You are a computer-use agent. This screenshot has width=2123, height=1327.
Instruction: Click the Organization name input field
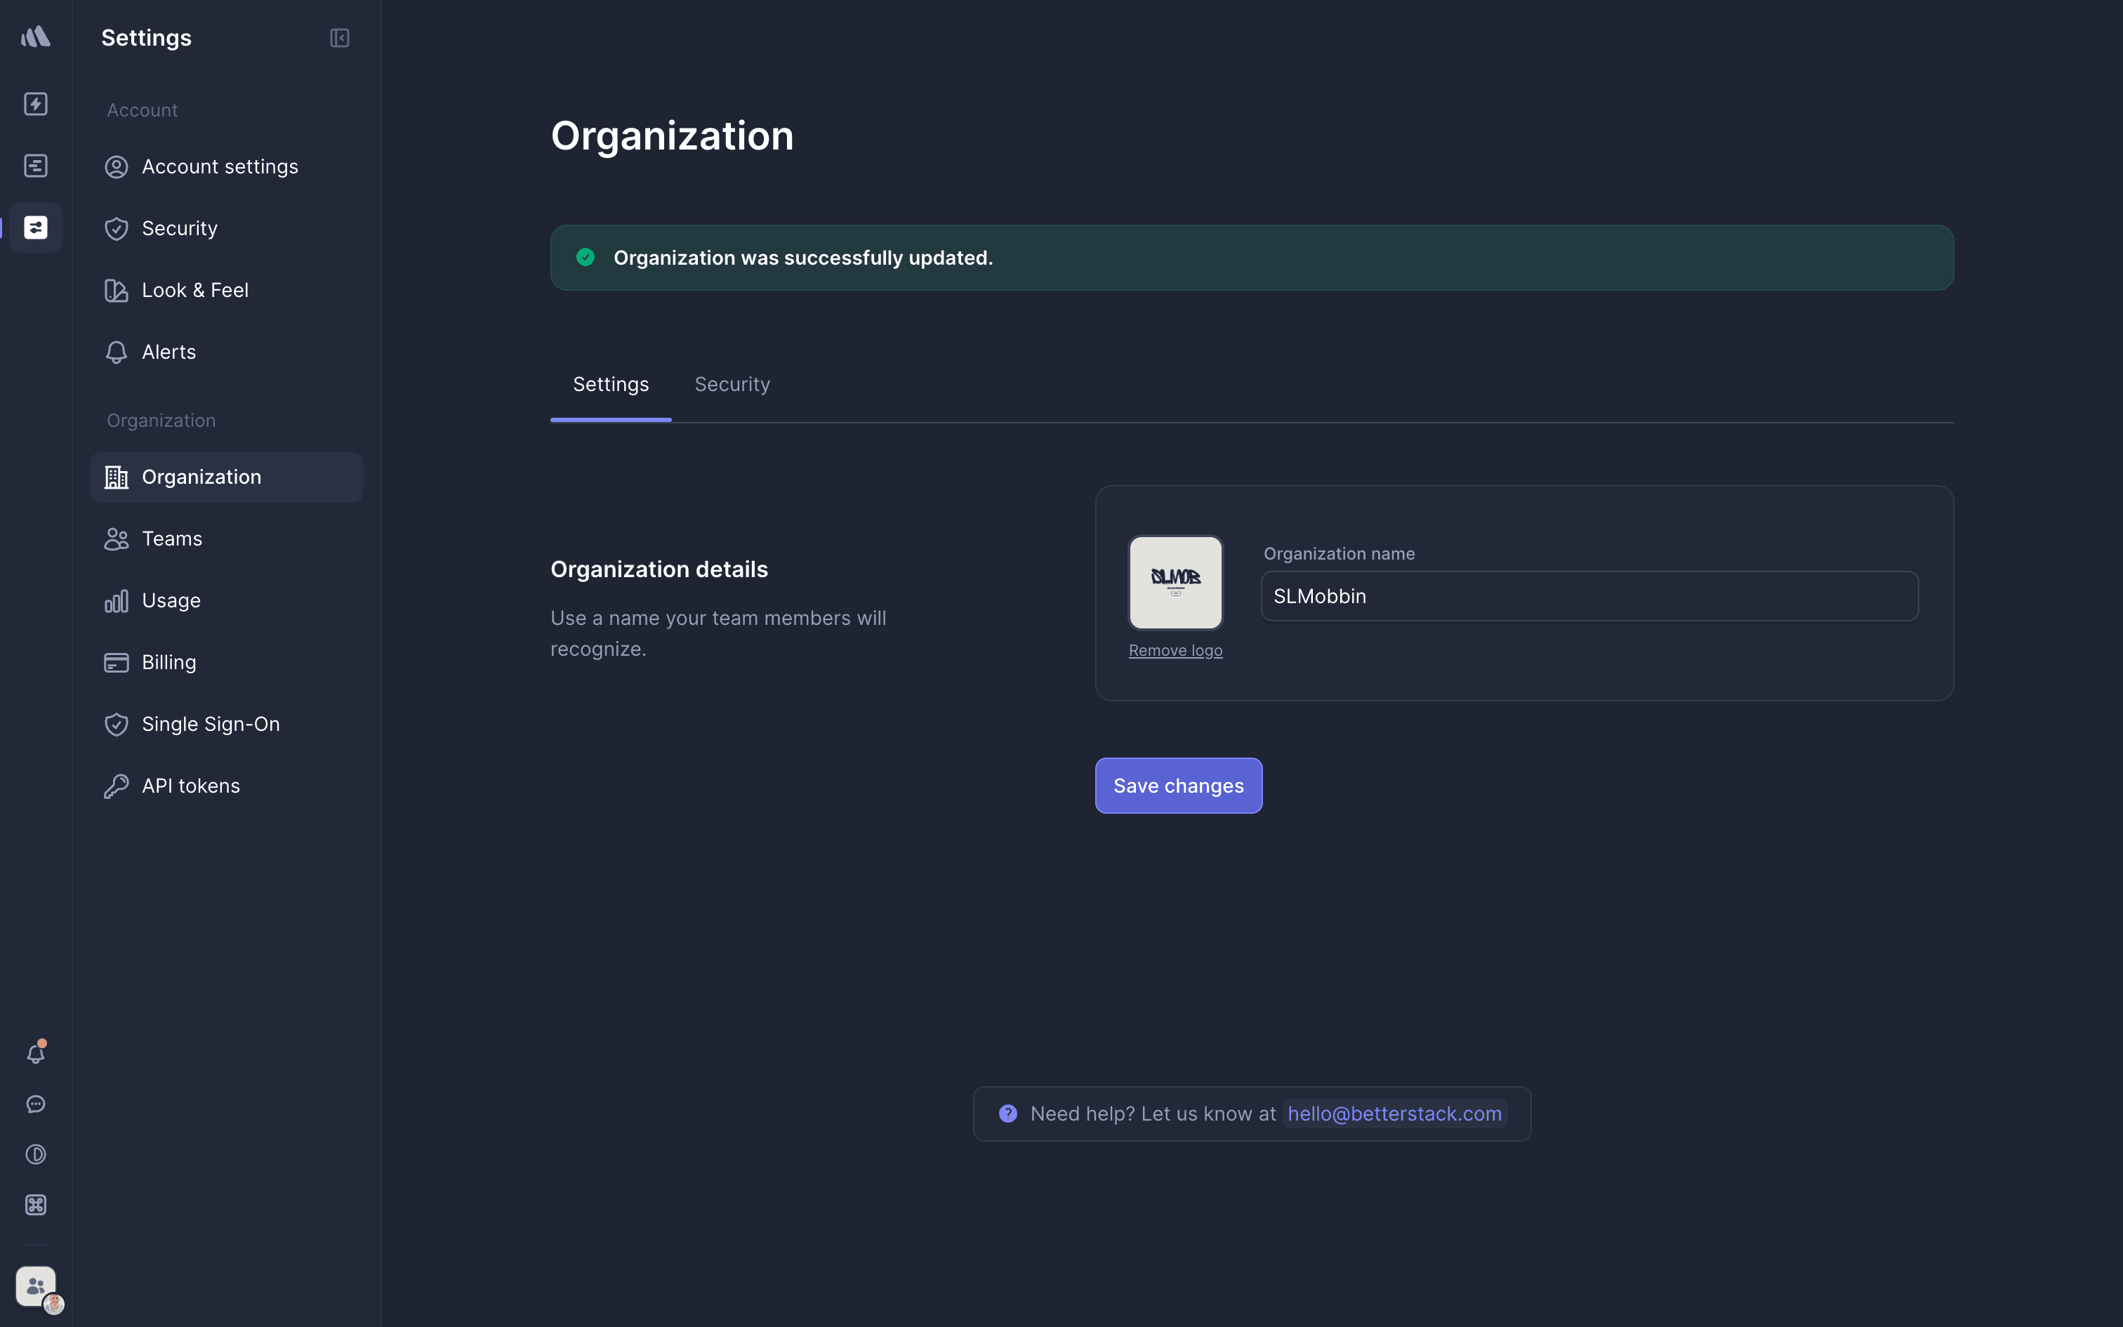[x=1589, y=597]
